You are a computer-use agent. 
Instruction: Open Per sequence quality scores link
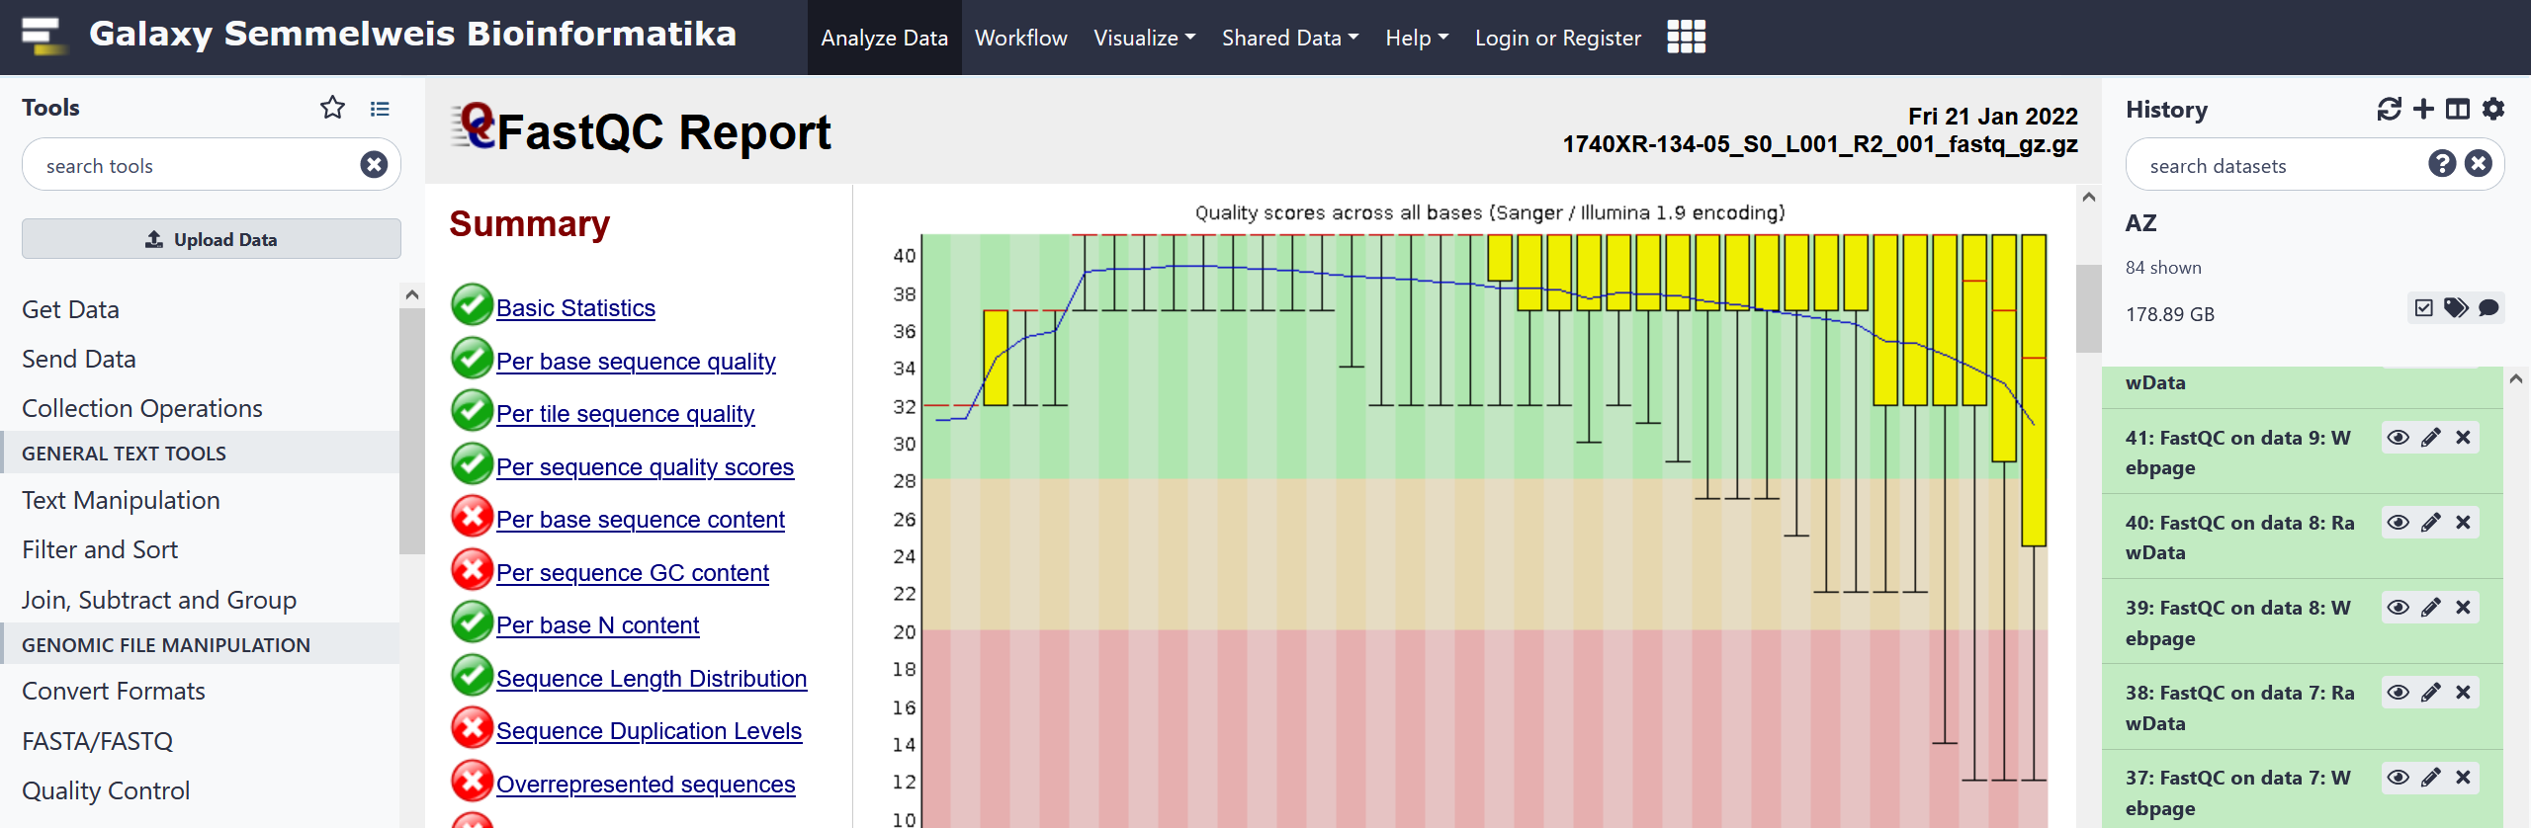[x=645, y=467]
